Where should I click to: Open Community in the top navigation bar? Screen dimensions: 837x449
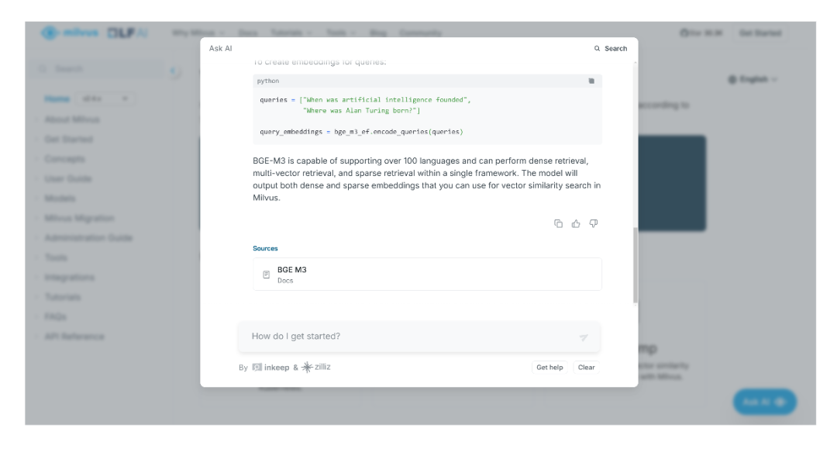421,33
